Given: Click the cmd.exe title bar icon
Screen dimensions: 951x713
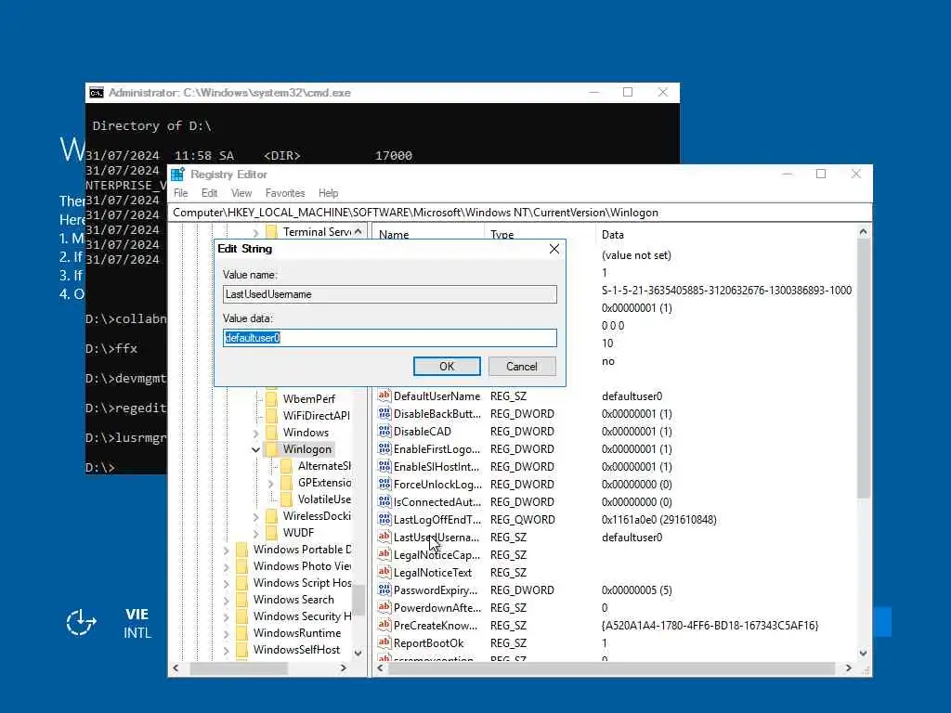Looking at the screenshot, I should click(96, 93).
